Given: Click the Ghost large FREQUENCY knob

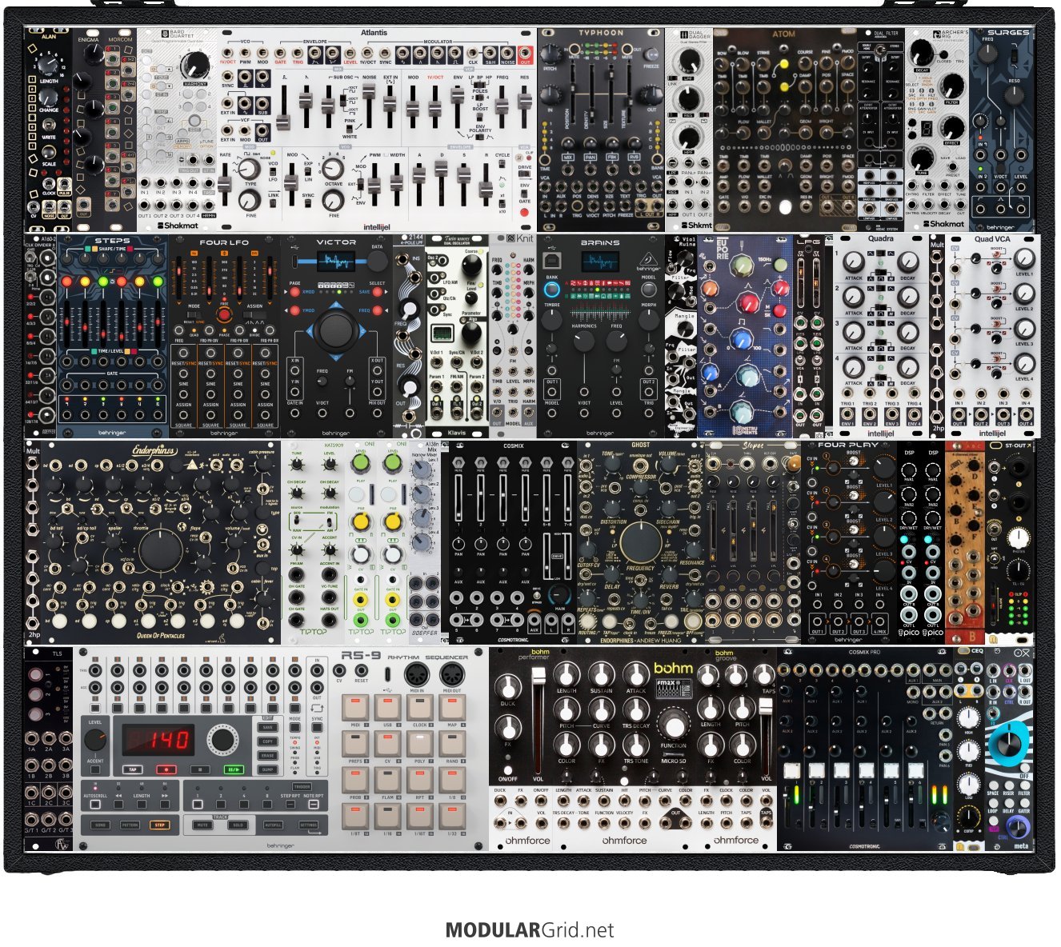Looking at the screenshot, I should (x=640, y=543).
